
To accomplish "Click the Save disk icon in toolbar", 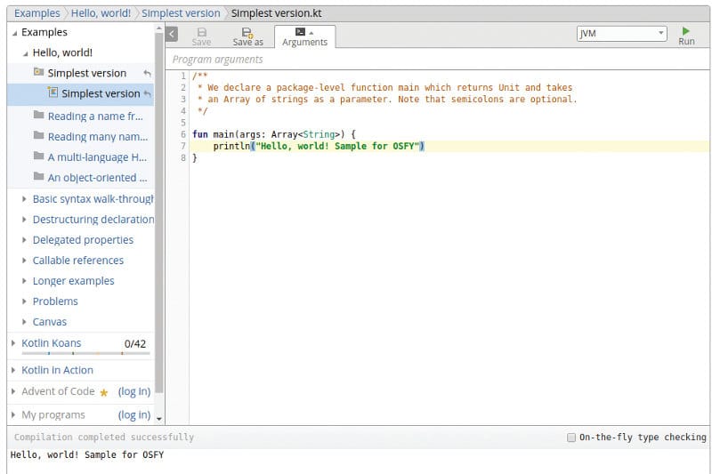I will click(201, 32).
